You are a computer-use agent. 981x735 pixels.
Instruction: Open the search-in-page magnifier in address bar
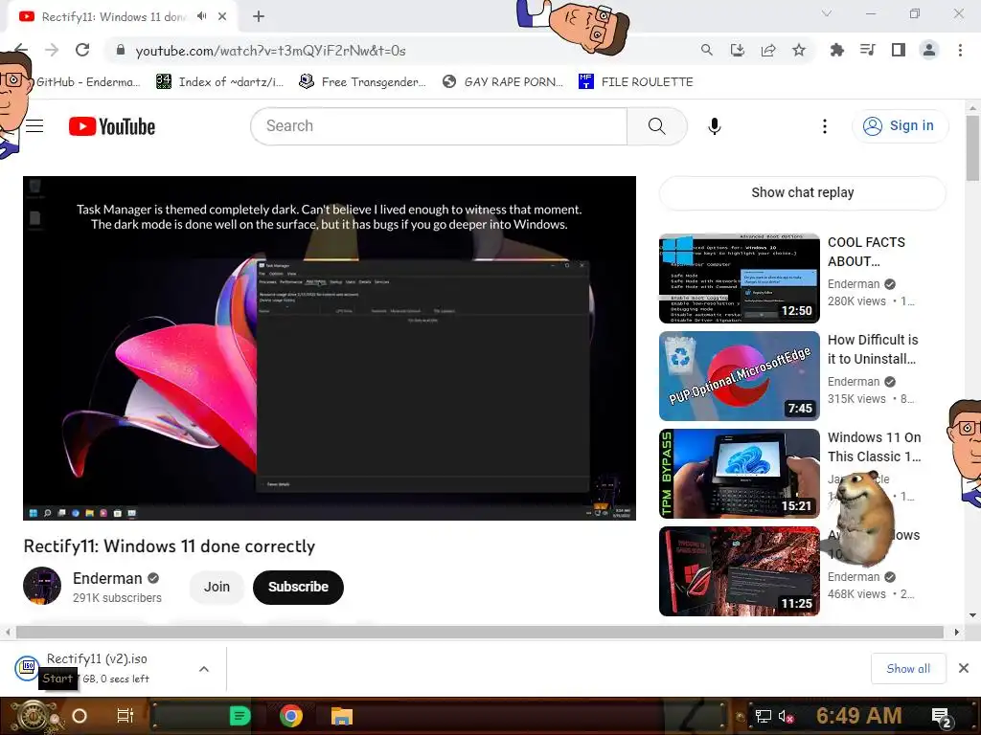tap(706, 50)
